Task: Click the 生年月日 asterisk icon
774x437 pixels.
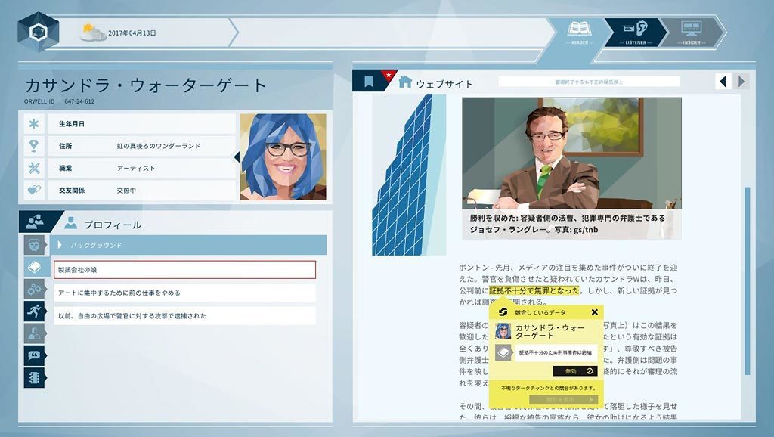Action: 33,124
